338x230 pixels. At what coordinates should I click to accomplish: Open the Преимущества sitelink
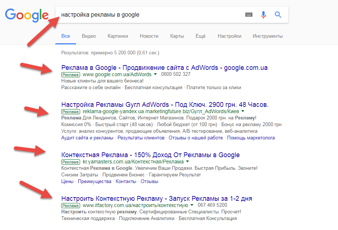(94, 182)
